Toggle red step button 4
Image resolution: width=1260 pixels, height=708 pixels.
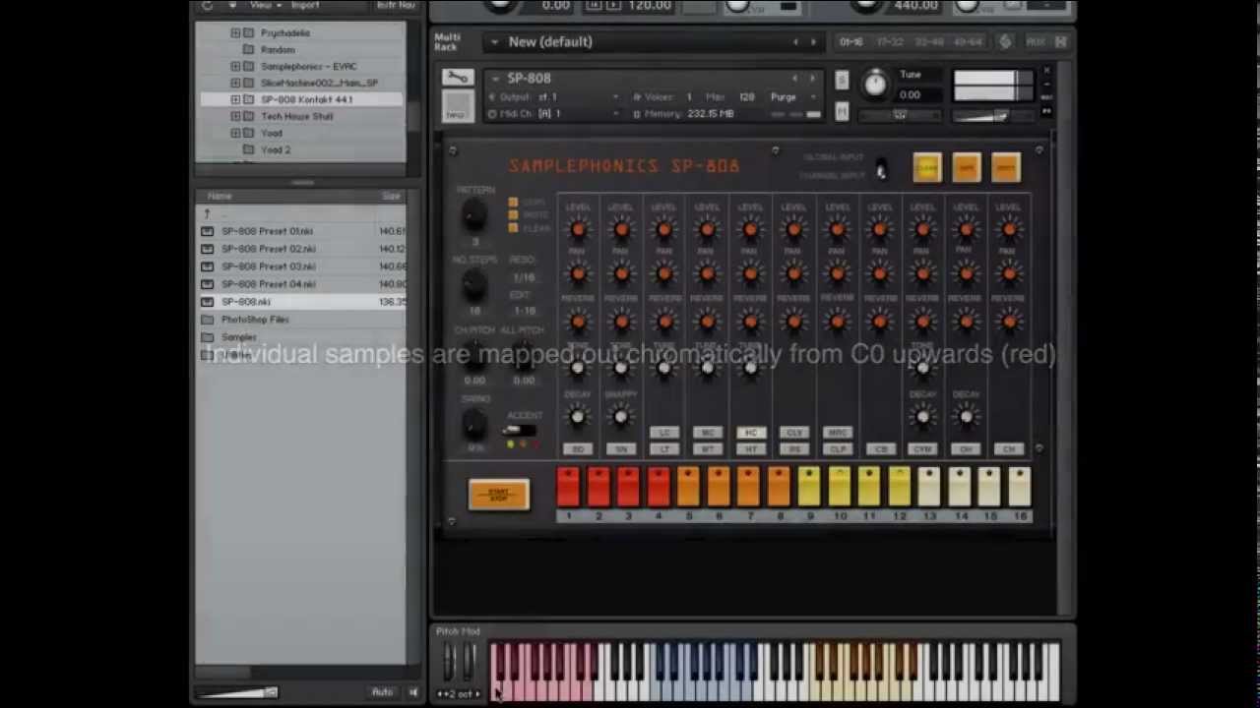[x=659, y=488]
